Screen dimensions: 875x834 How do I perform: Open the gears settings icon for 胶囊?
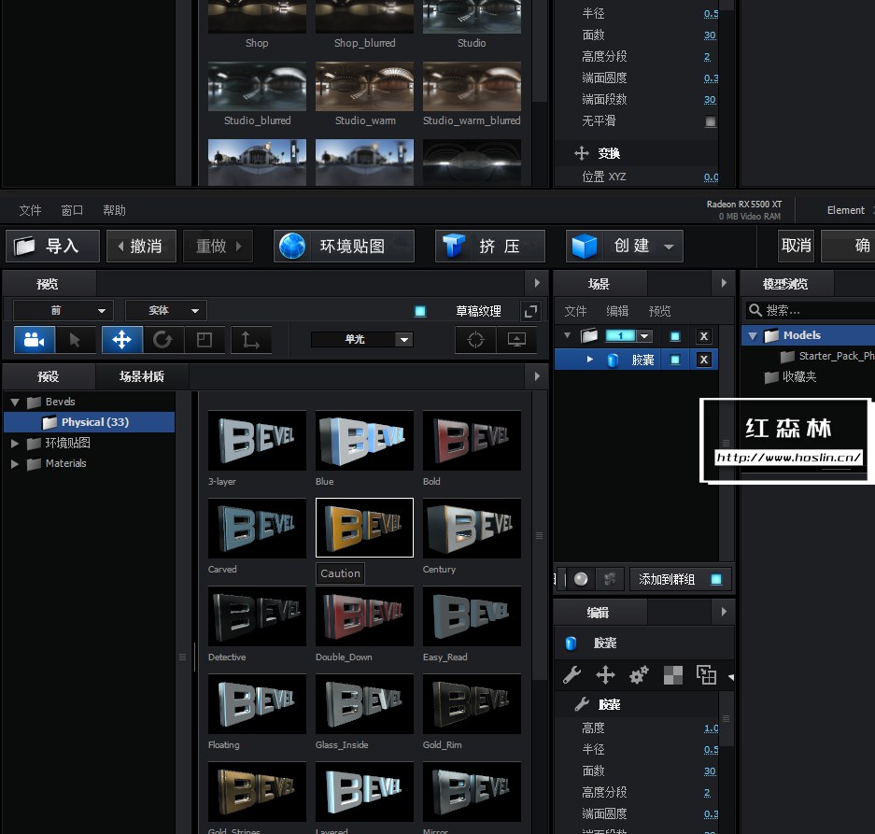pyautogui.click(x=639, y=674)
